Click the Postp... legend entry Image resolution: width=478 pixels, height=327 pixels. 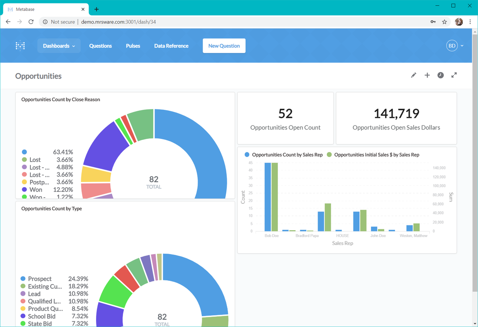tap(47, 182)
